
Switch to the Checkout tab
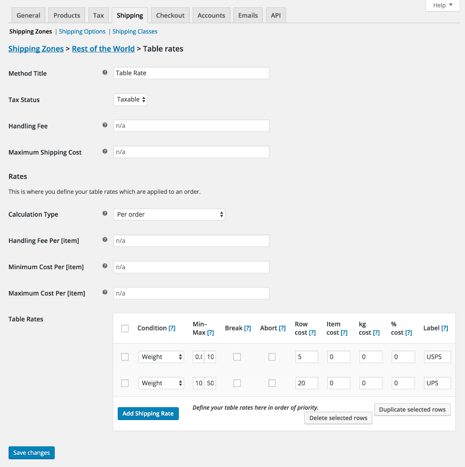point(170,15)
